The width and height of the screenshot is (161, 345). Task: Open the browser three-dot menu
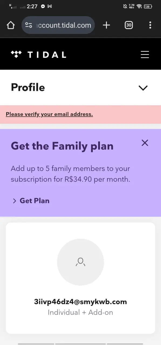pos(150,25)
